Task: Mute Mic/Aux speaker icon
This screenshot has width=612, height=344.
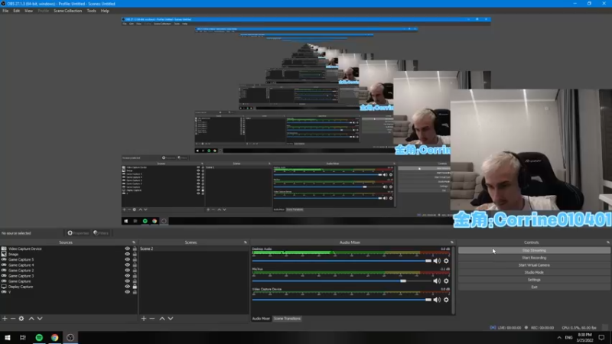Action: [x=437, y=281]
